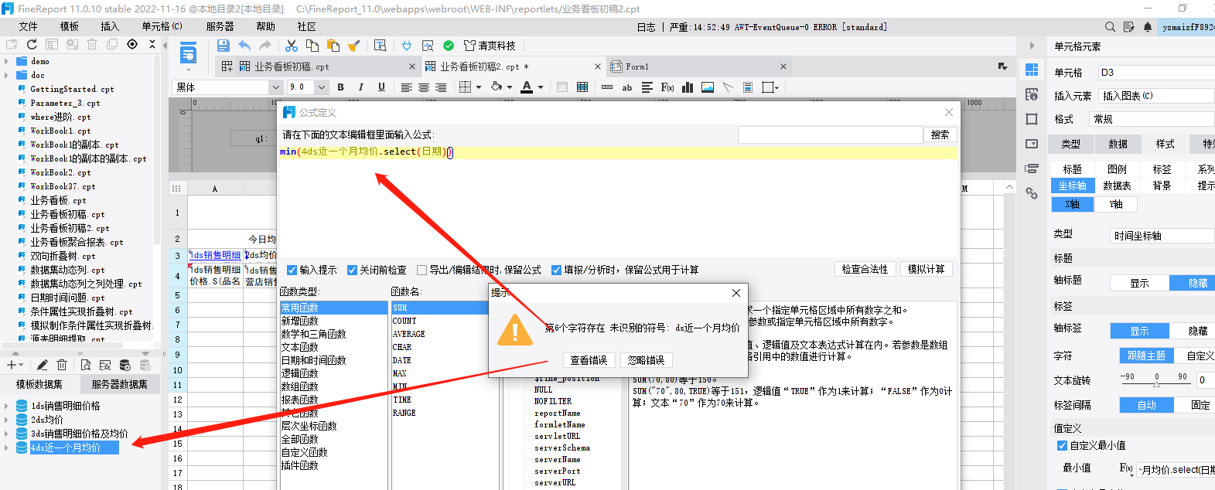Save the template with the disk icon
The image size is (1215, 490).
[x=224, y=46]
